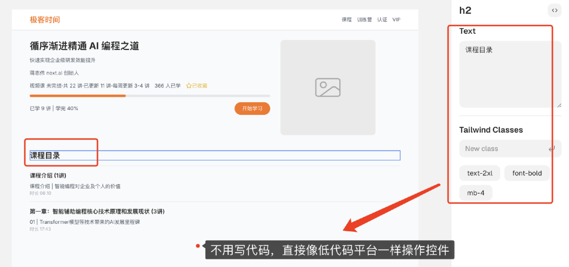The image size is (569, 267).
Task: Click the 已学 9 讲 | 学完 40% status text
Action: (x=54, y=108)
